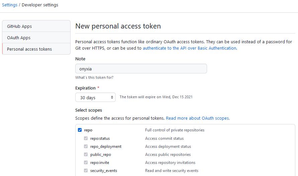Click the repo scope label

tap(88, 130)
